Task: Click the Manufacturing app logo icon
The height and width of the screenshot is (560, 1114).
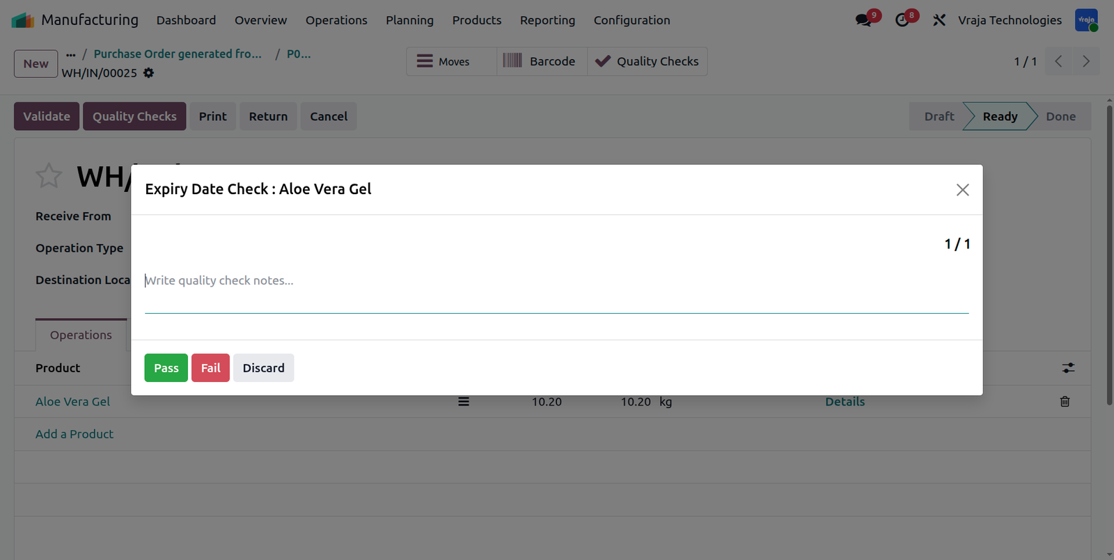Action: (23, 20)
